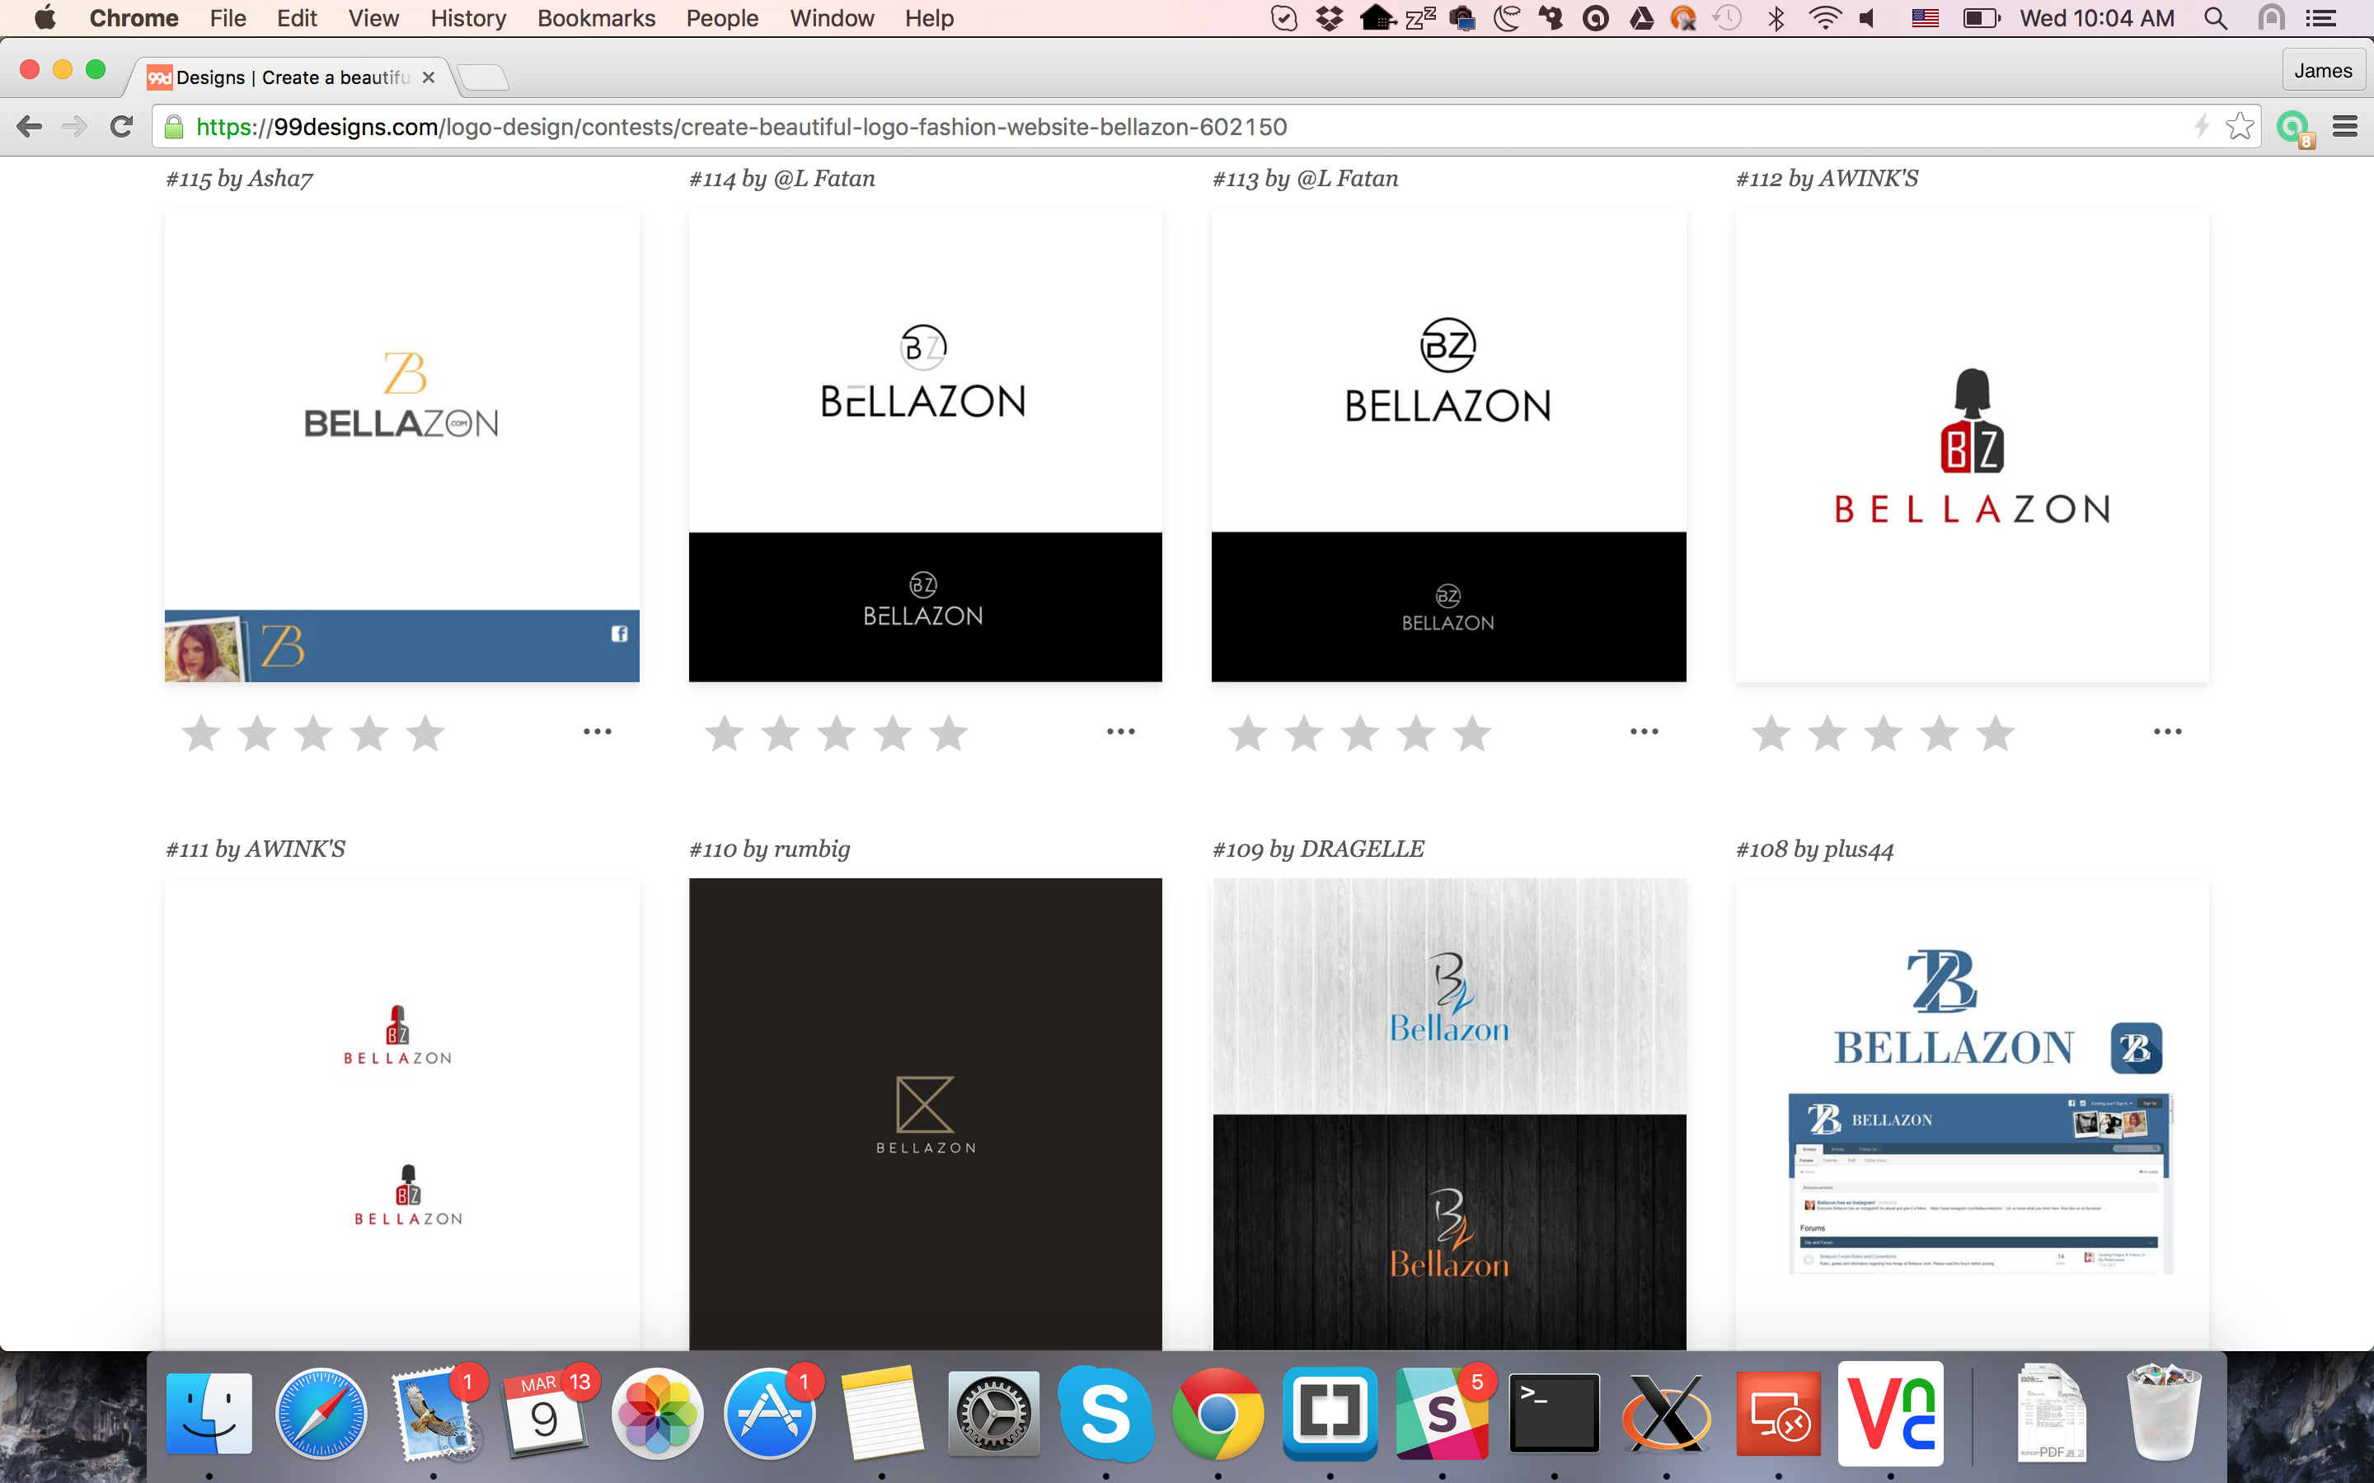Screen dimensions: 2374x1483
Task: Go back to previous page
Action: 30,127
